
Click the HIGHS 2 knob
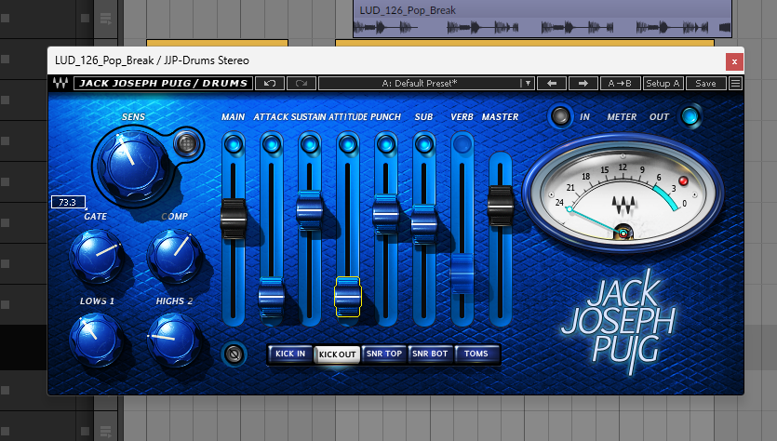coord(174,340)
